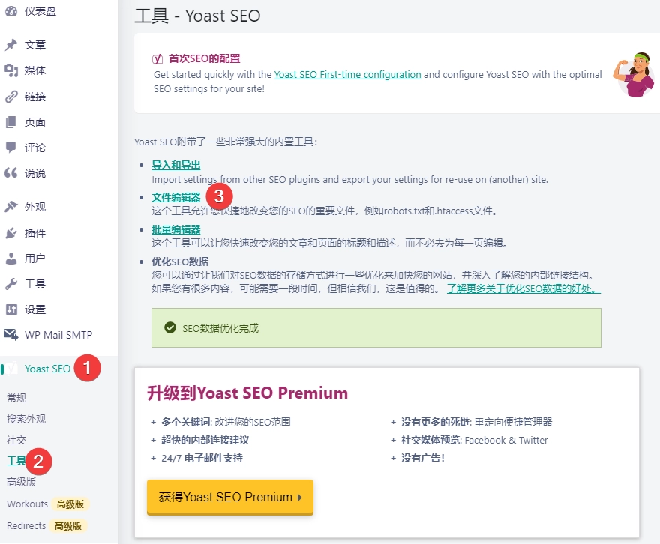
Task: Click 社交媒体预览: Facebook & Twitter text
Action: [474, 440]
